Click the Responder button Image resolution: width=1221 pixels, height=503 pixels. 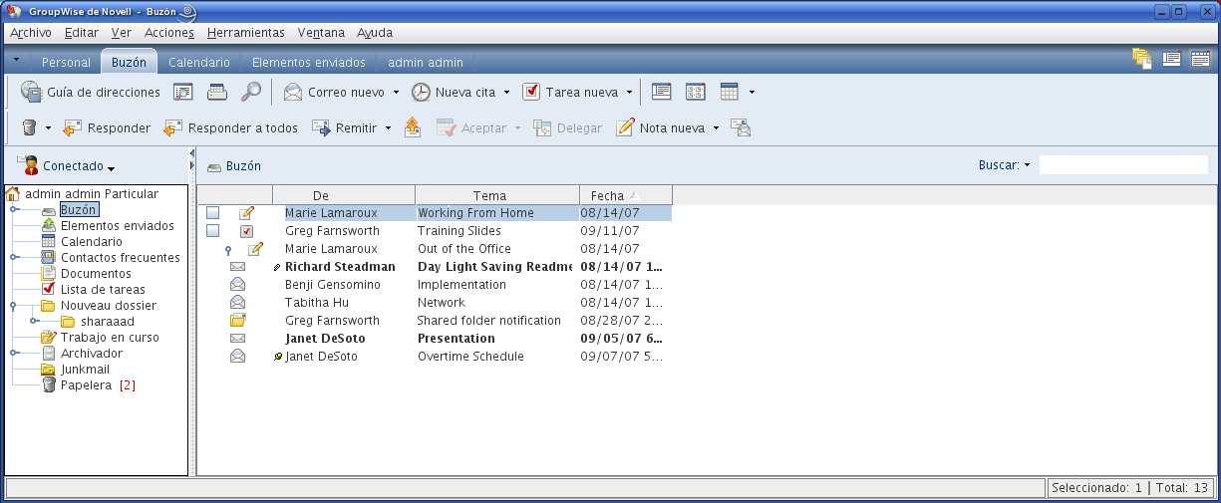(107, 127)
